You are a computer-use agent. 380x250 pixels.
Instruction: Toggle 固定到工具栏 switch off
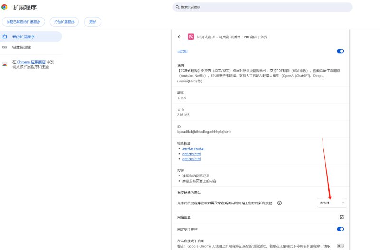341,229
